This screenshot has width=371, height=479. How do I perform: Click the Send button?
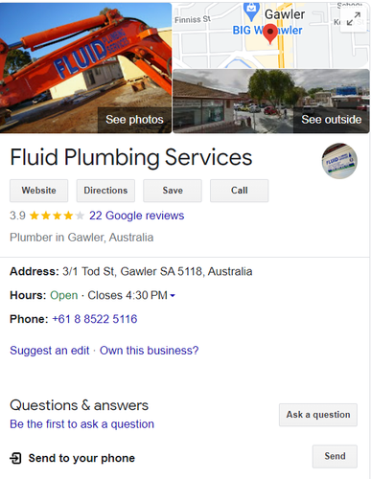(335, 456)
